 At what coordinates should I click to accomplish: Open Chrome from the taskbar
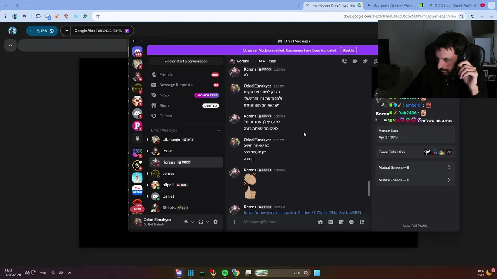(x=236, y=273)
